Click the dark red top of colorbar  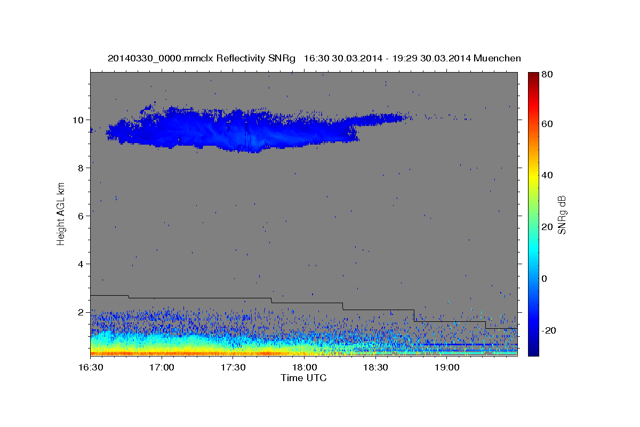(533, 77)
